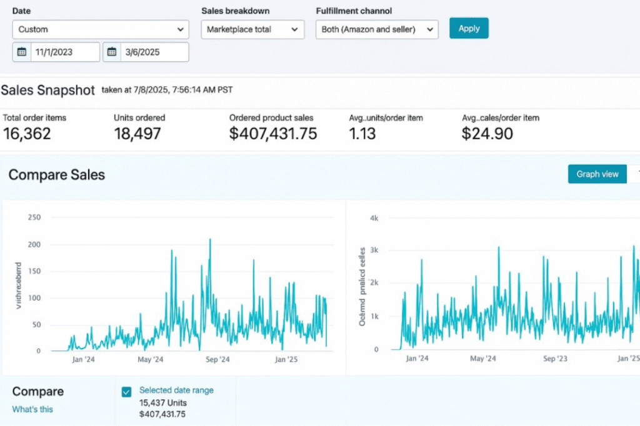Click the $407,431.75 figure in Sales Snapshot

click(x=273, y=134)
